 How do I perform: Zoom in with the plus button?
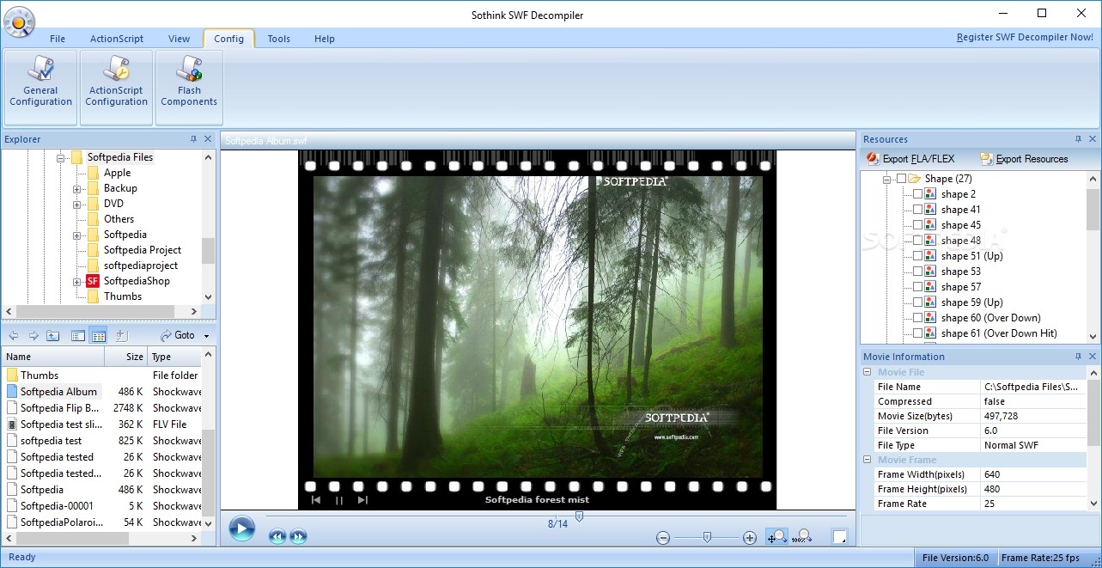pos(750,538)
